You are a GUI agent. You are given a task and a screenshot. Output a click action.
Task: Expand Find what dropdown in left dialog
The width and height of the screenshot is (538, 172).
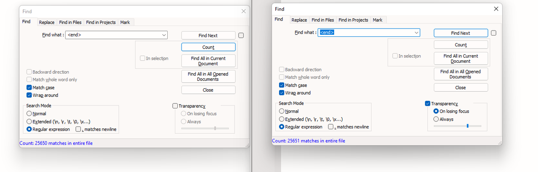164,35
